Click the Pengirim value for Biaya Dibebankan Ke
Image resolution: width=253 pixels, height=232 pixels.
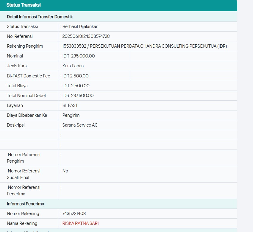point(71,115)
